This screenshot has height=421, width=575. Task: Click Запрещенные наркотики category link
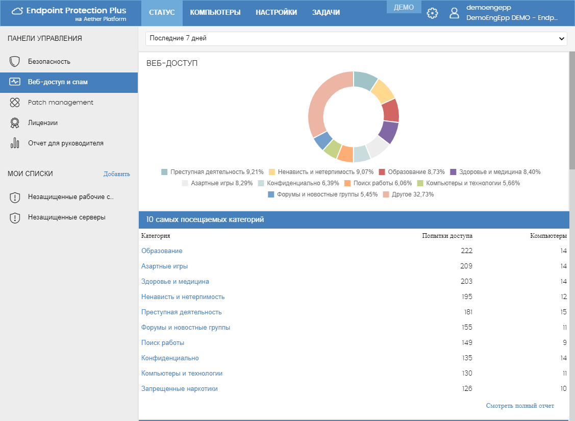coord(179,389)
